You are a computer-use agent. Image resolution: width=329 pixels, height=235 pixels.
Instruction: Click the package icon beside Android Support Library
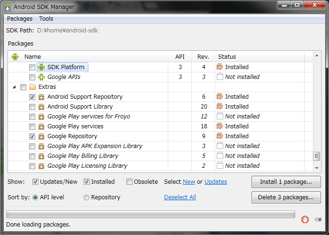(41, 107)
